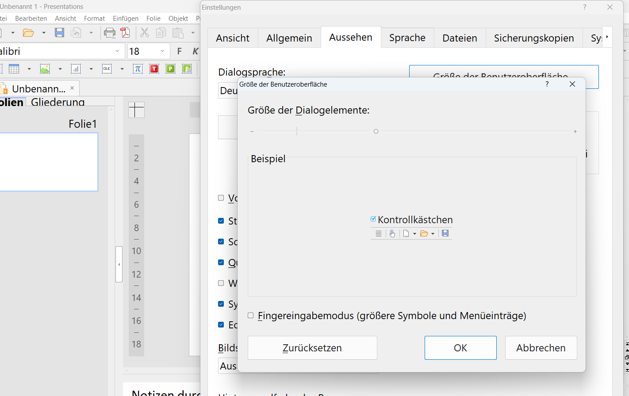Enable the Fingereingabemodus checkbox
The width and height of the screenshot is (629, 396).
251,316
